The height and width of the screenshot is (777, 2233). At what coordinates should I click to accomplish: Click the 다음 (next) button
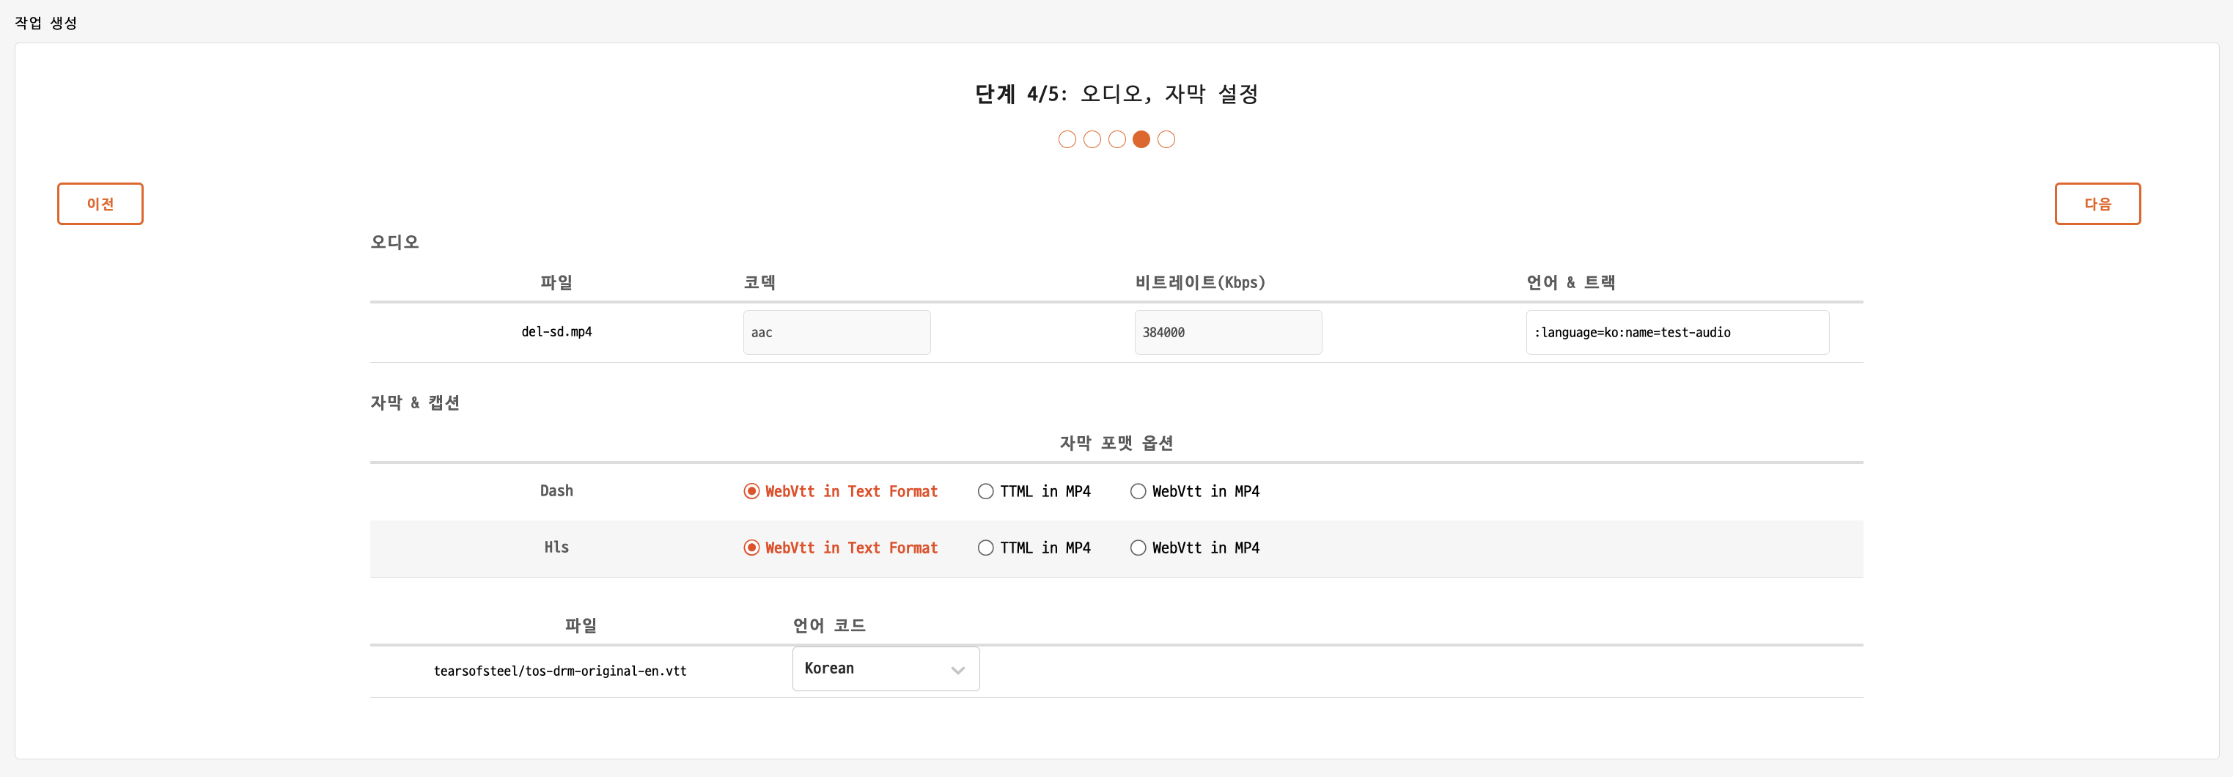click(2096, 204)
